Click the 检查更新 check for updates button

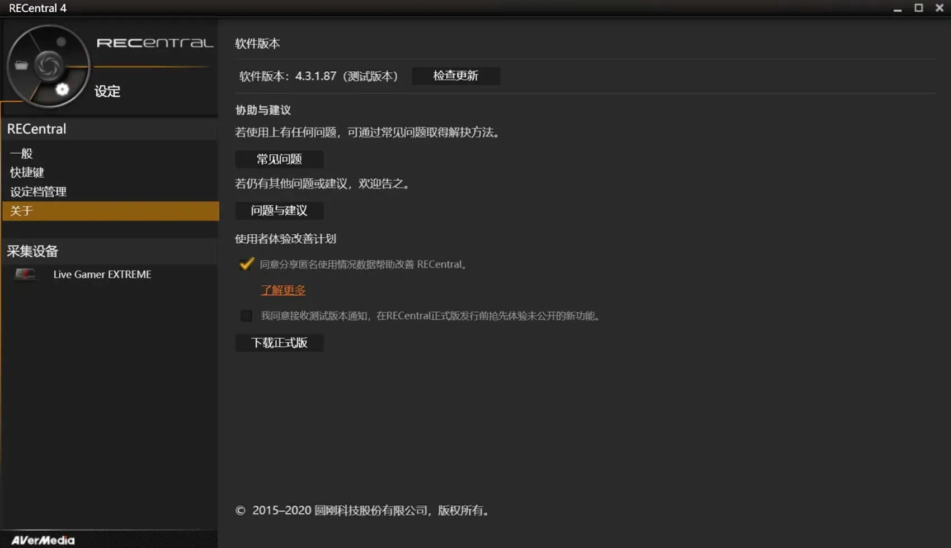(455, 75)
